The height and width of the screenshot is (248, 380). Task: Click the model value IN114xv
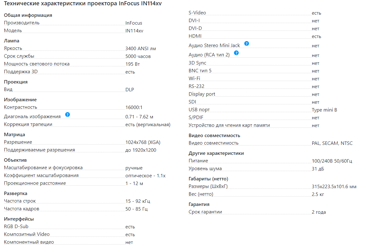134,31
